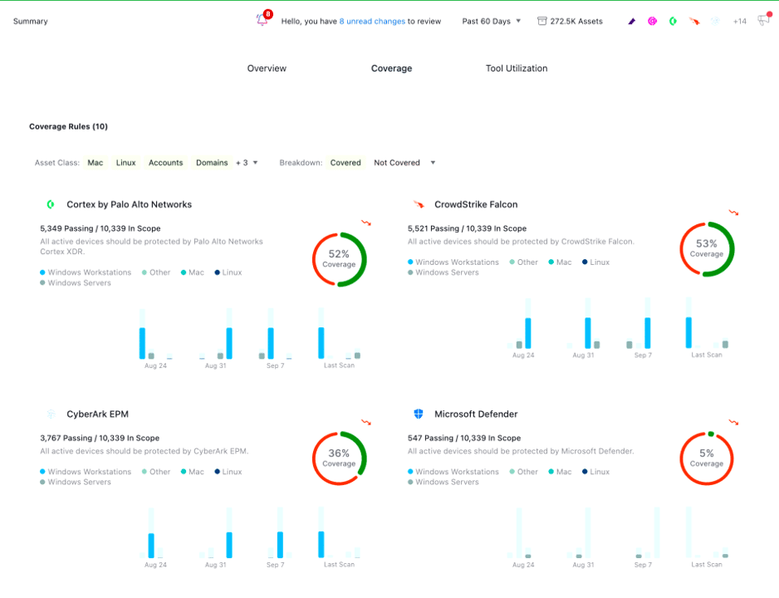
Task: Click the Aug 24 bar group in CrowdStrike chart
Action: click(519, 323)
